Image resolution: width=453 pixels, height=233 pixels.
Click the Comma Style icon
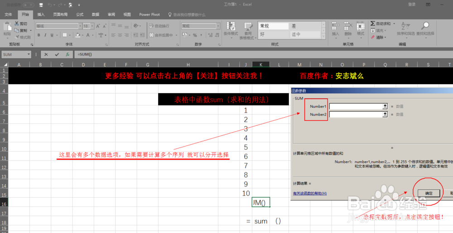pos(201,35)
